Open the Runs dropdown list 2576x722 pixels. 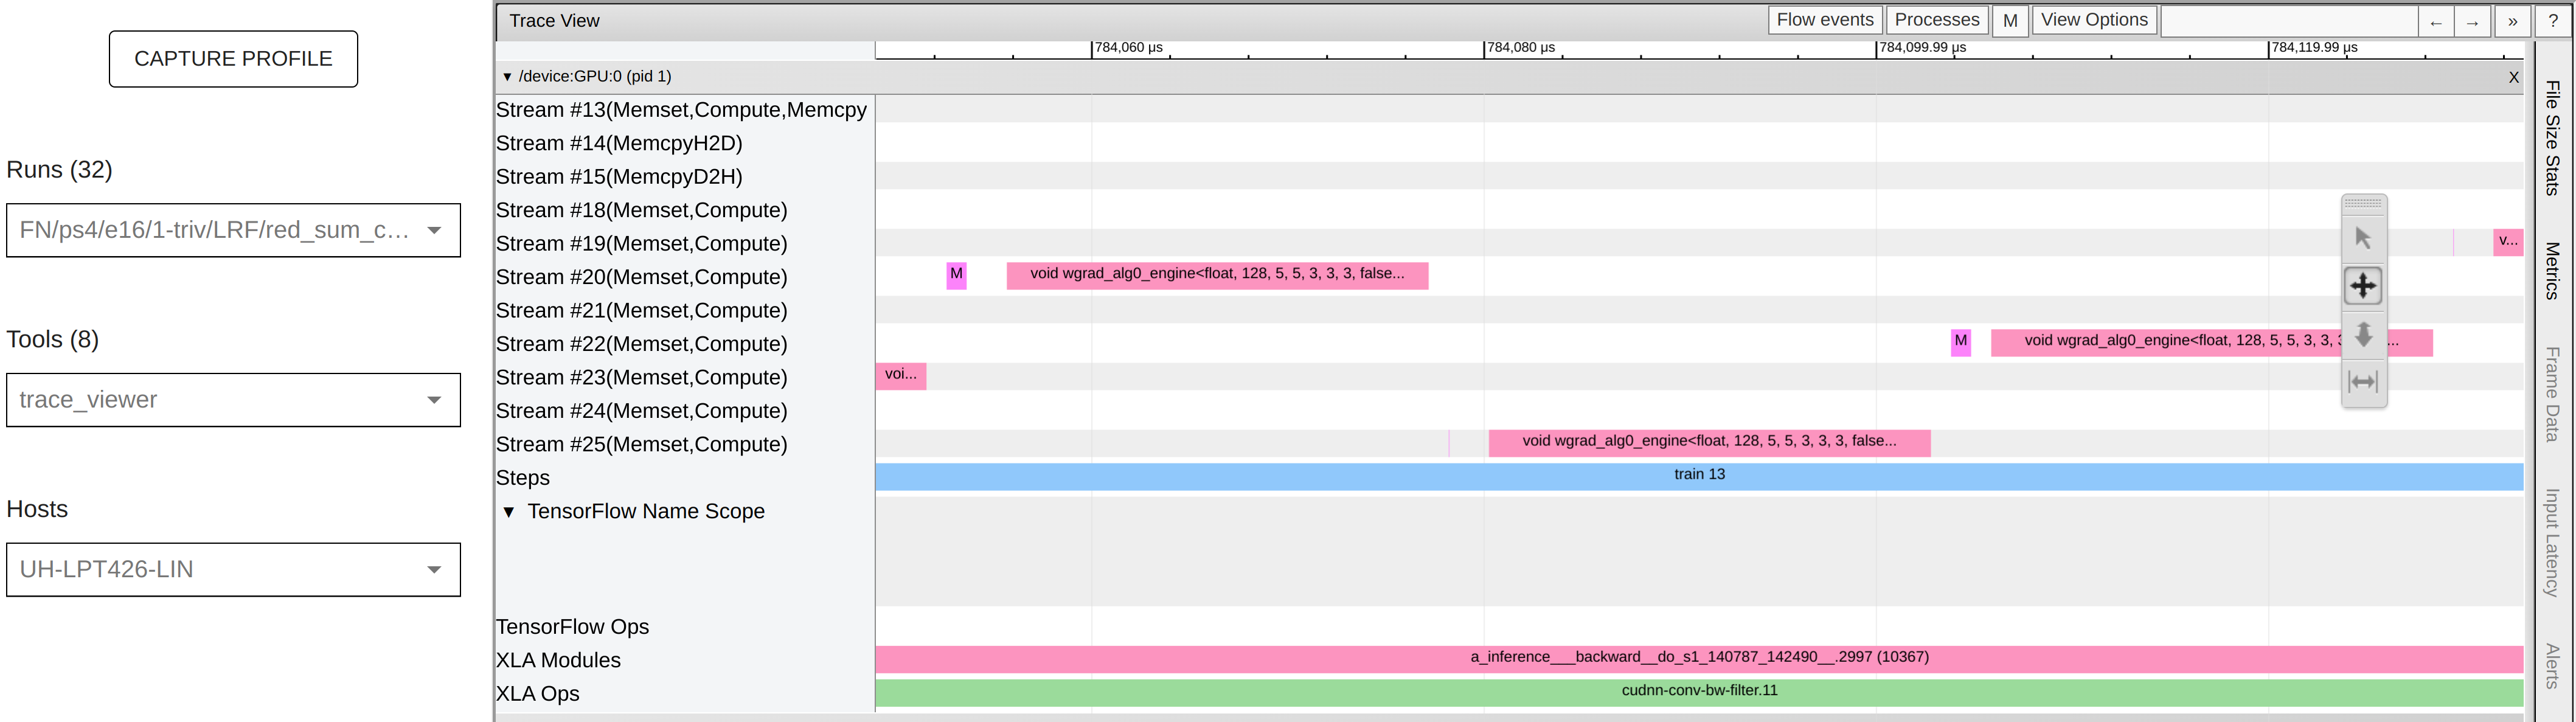tap(233, 230)
